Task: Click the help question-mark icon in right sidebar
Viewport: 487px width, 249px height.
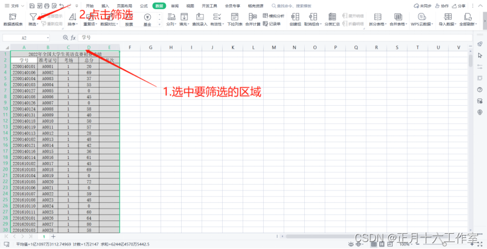Action: click(480, 90)
